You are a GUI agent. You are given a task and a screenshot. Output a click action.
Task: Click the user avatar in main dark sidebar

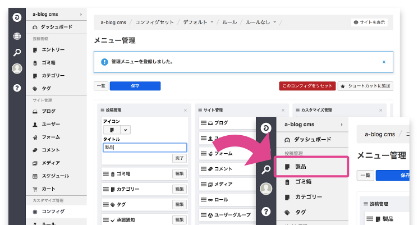[17, 69]
